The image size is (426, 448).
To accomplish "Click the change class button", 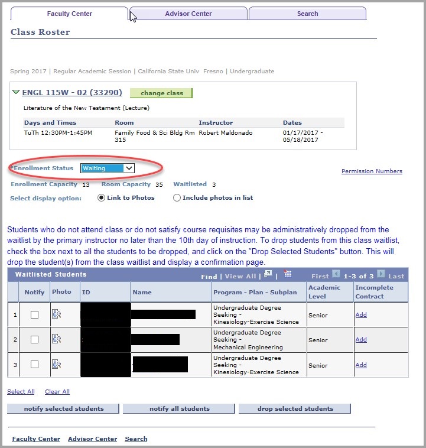I will point(161,93).
